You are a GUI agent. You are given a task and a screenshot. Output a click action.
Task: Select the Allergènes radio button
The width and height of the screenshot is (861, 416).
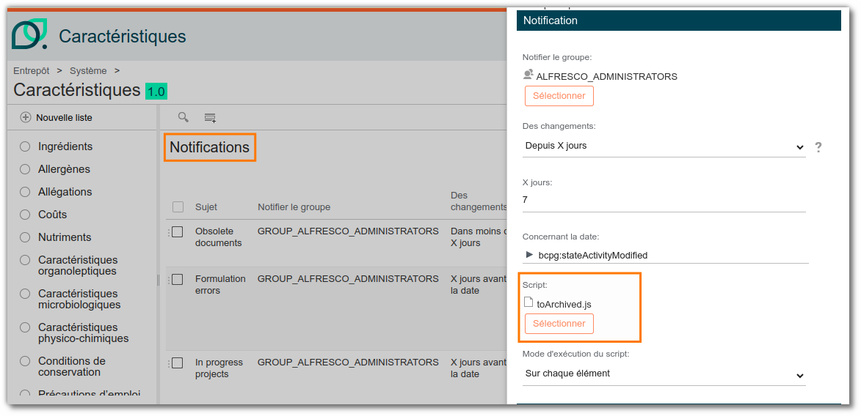pos(25,169)
